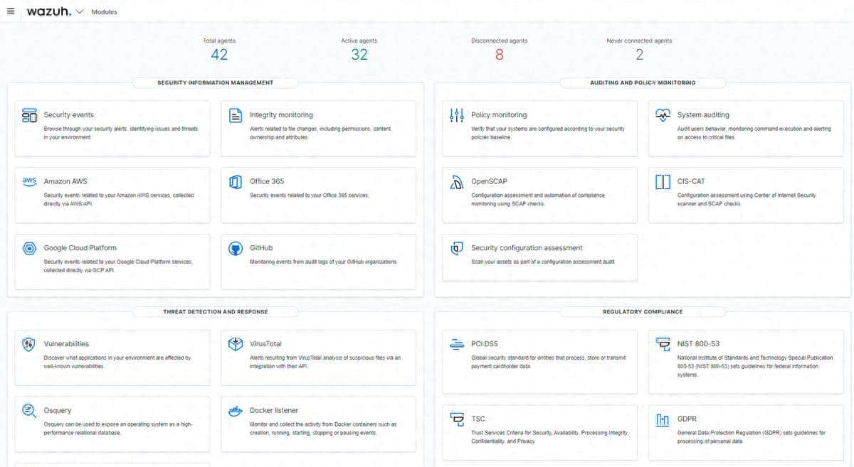
Task: Click the System auditing heartbeat icon
Action: tap(663, 115)
